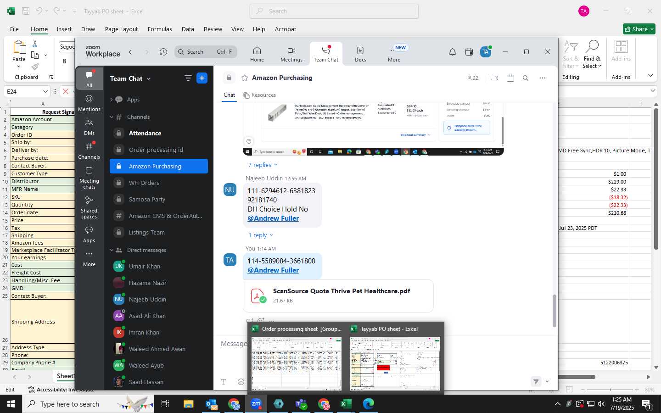Viewport: 661px width, 413px height.
Task: Click the Zoom chat vertical scrollbar
Action: [x=554, y=310]
